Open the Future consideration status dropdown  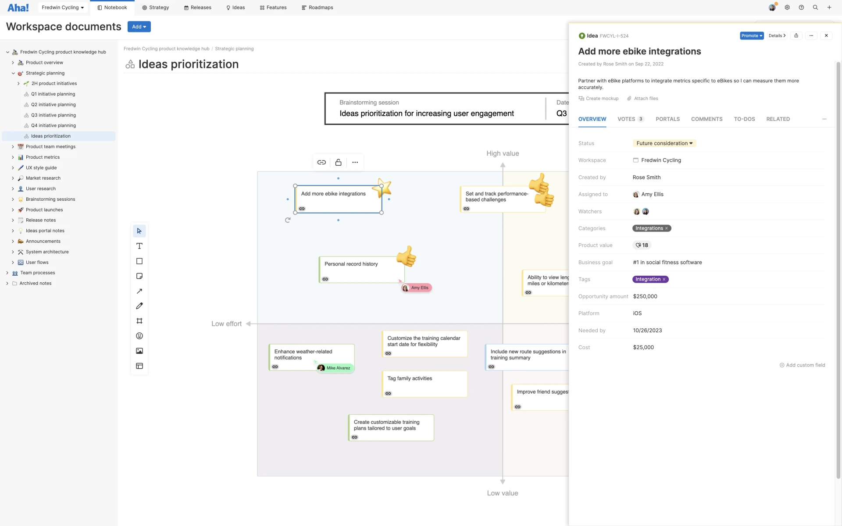pyautogui.click(x=664, y=143)
